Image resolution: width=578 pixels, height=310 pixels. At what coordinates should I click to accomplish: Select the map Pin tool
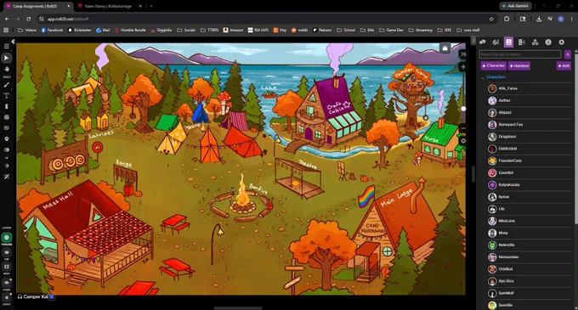[6, 138]
